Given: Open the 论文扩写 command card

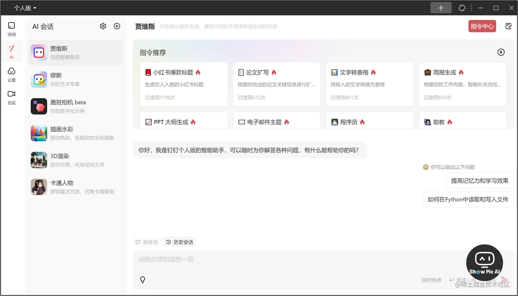Looking at the screenshot, I should click(x=277, y=84).
